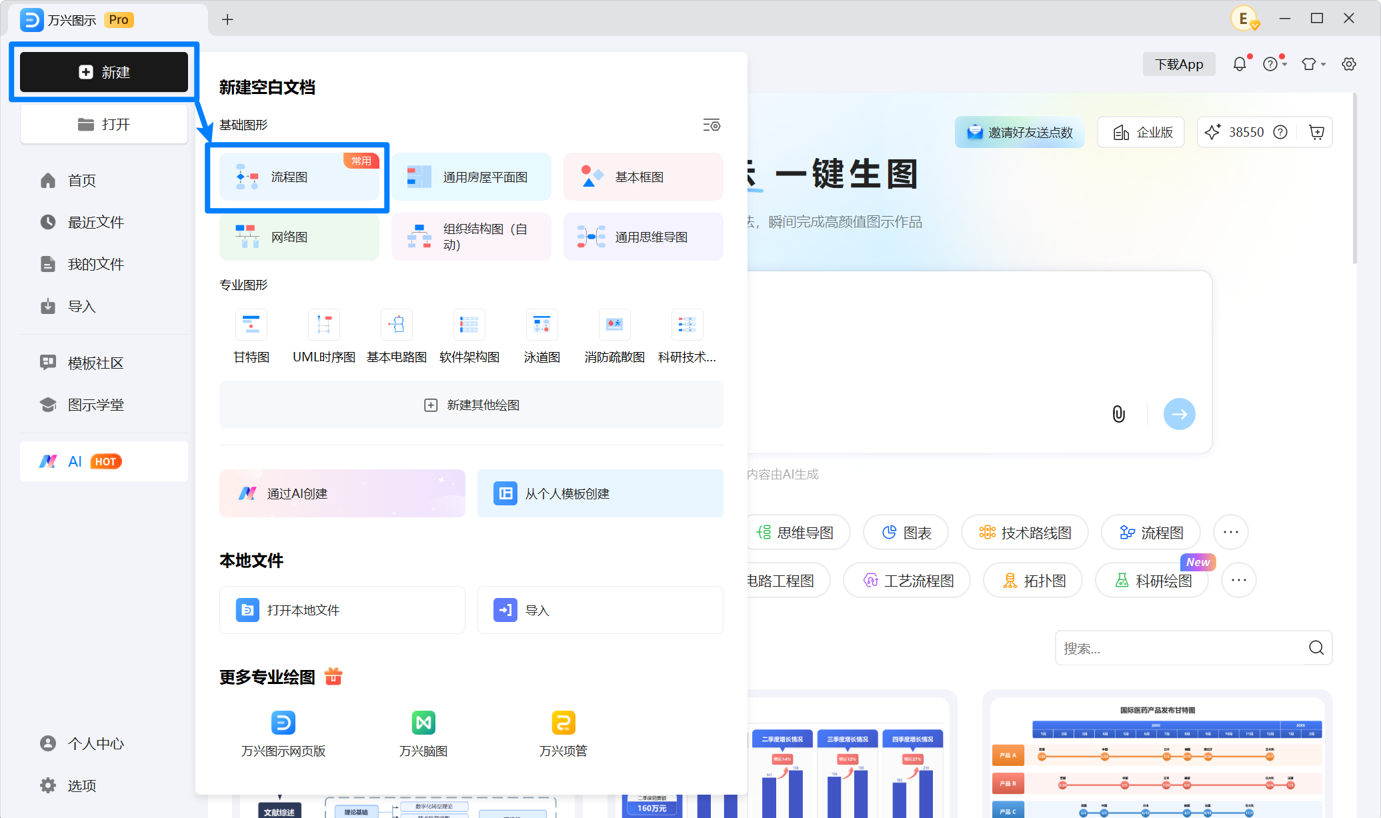Open 模板社区 in sidebar

pos(104,363)
